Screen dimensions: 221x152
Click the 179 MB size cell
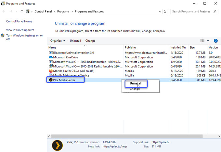[x=201, y=71]
